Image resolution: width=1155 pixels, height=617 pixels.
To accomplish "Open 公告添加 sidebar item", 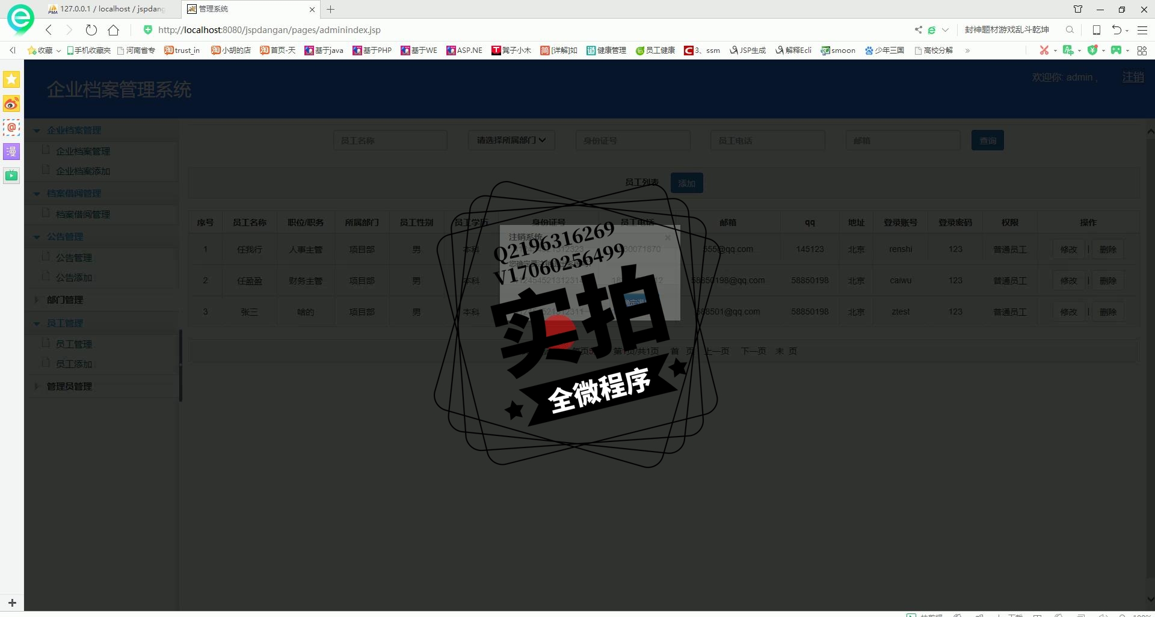I will 74,277.
